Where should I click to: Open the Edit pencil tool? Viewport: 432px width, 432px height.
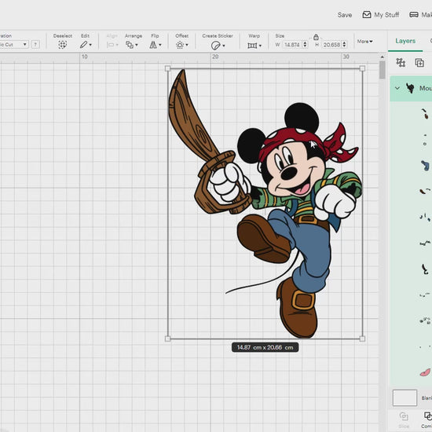click(x=84, y=45)
